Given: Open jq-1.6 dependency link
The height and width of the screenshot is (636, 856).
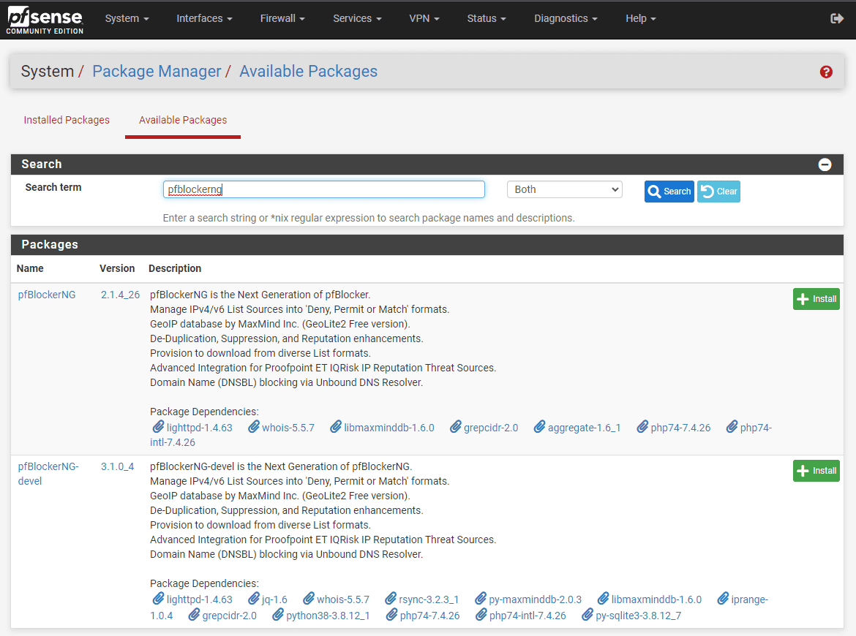Looking at the screenshot, I should 268,599.
